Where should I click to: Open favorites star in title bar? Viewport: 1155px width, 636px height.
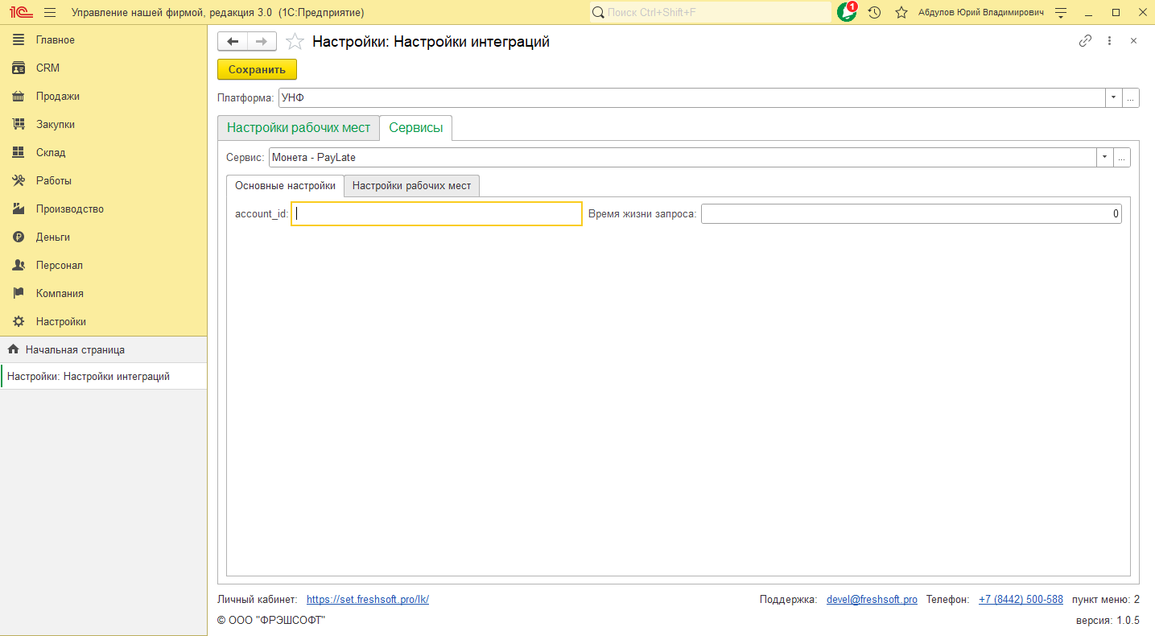(901, 13)
